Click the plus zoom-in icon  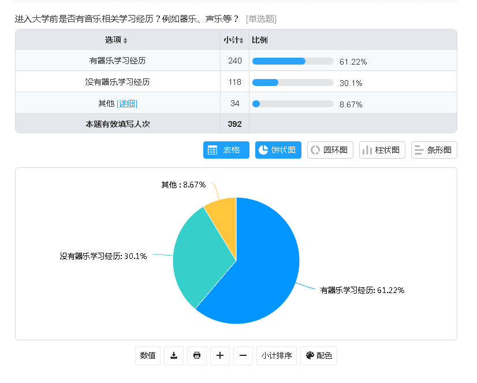point(219,356)
